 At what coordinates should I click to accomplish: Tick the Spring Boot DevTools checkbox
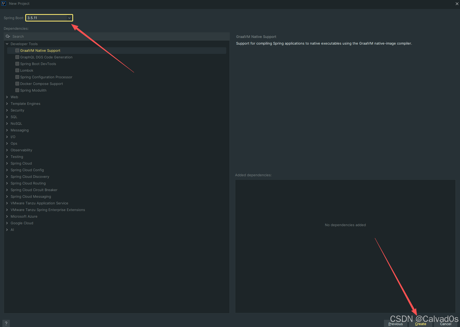[x=17, y=64]
